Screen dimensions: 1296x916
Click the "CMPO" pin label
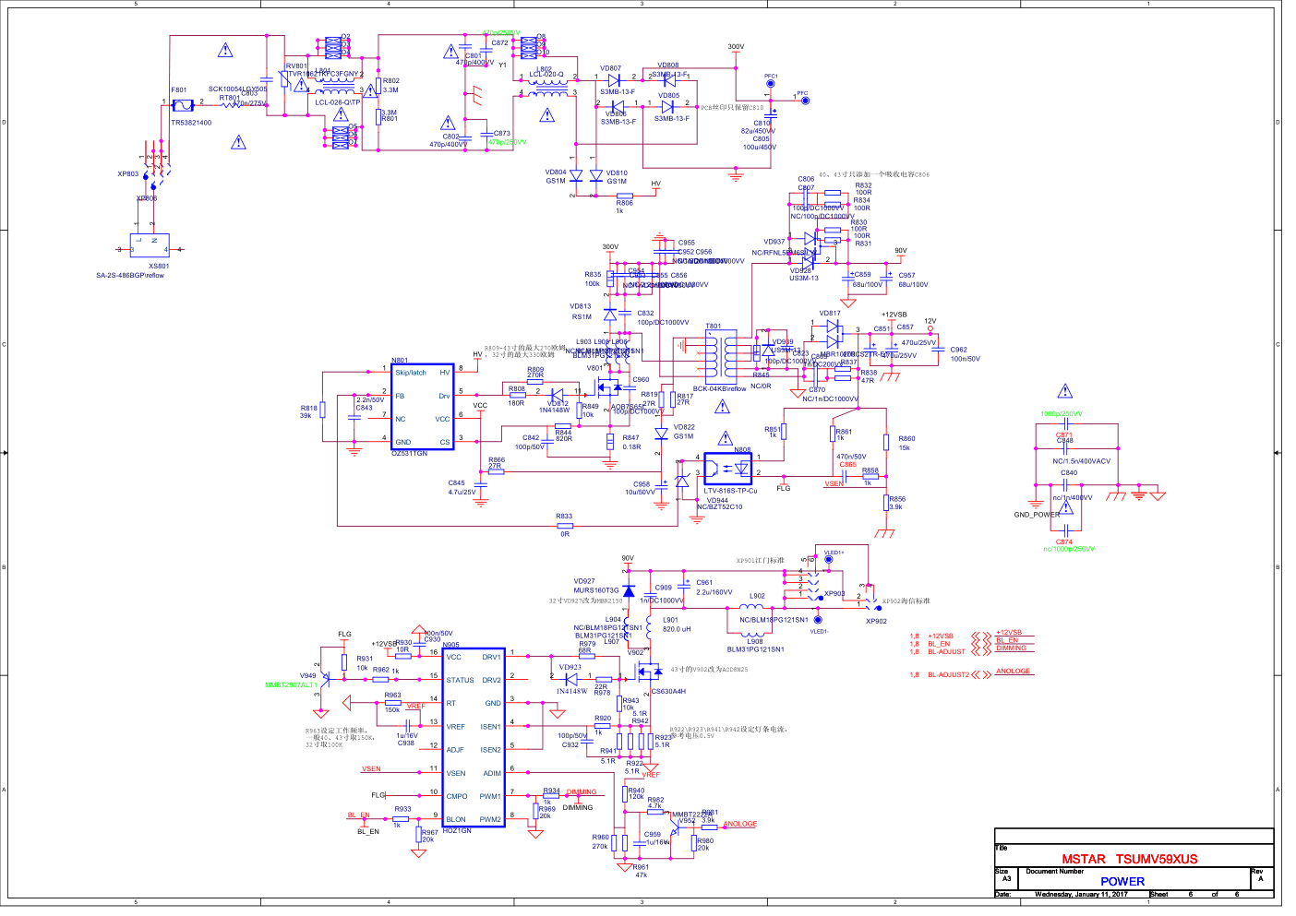tap(457, 796)
